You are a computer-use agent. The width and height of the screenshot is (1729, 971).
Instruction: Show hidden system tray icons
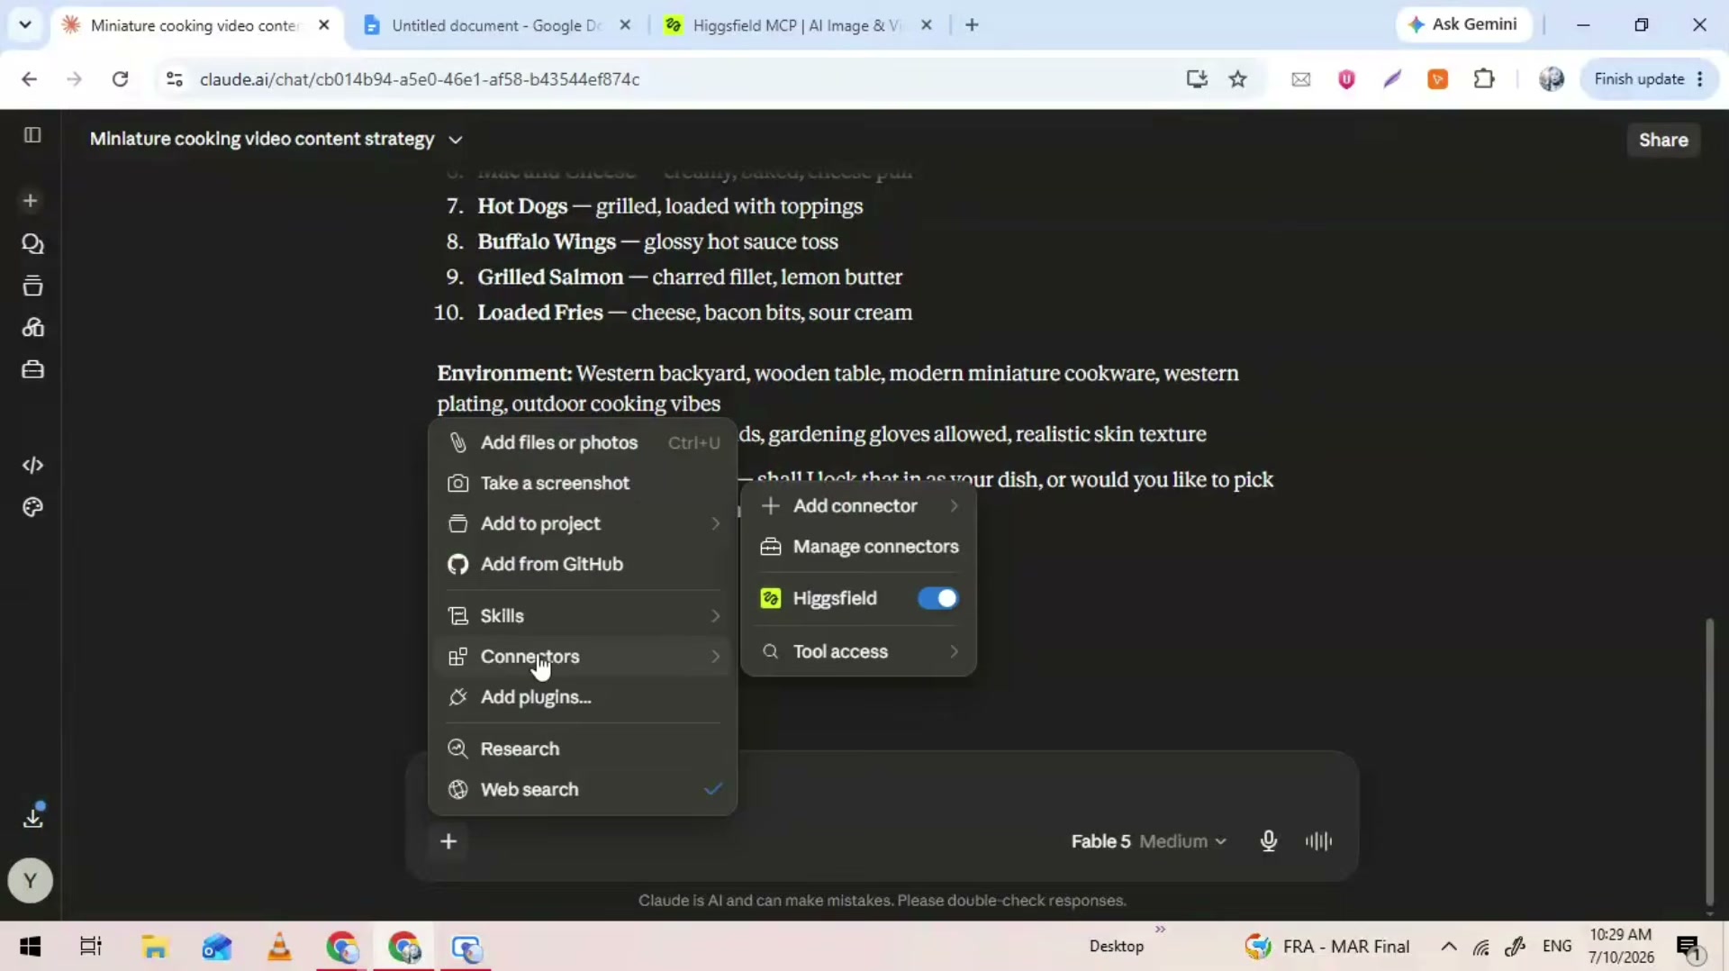click(x=1448, y=947)
